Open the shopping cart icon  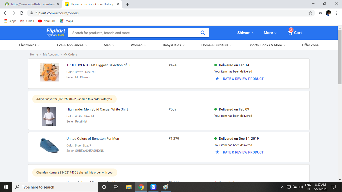(290, 32)
